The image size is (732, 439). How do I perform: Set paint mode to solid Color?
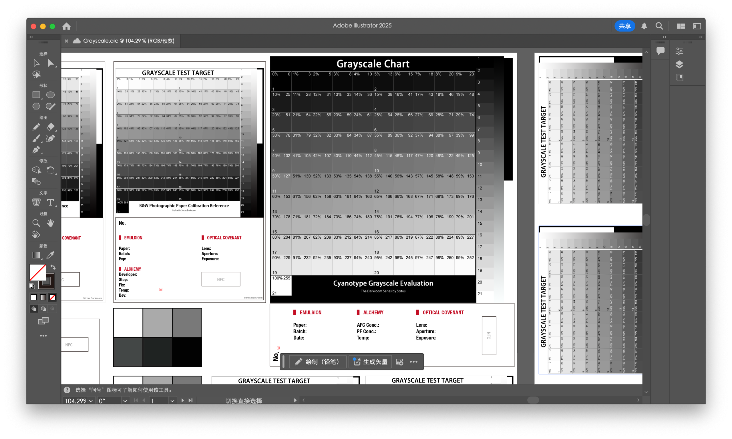34,297
